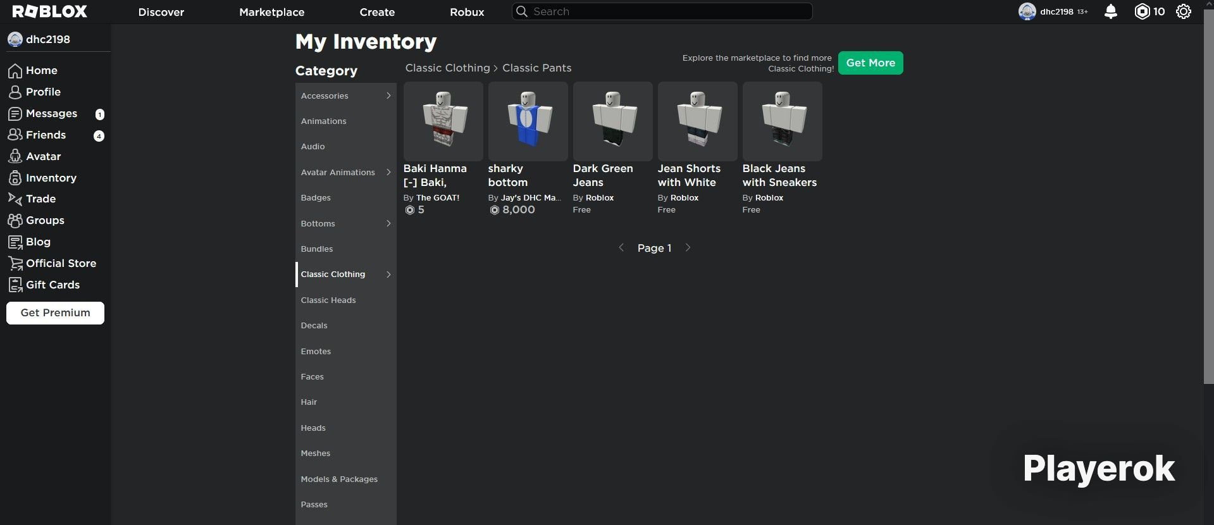Open the Create tab

coord(377,12)
